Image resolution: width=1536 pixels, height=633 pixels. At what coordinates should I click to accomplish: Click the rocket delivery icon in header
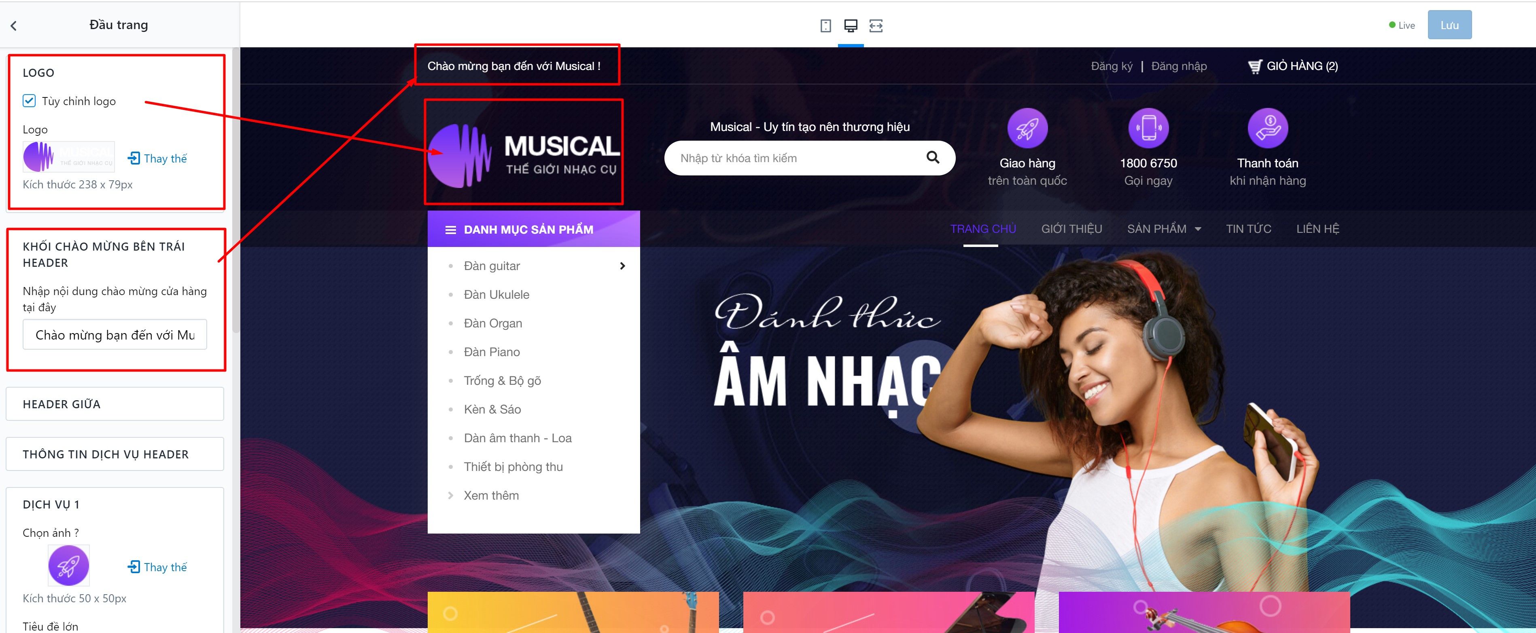1027,129
